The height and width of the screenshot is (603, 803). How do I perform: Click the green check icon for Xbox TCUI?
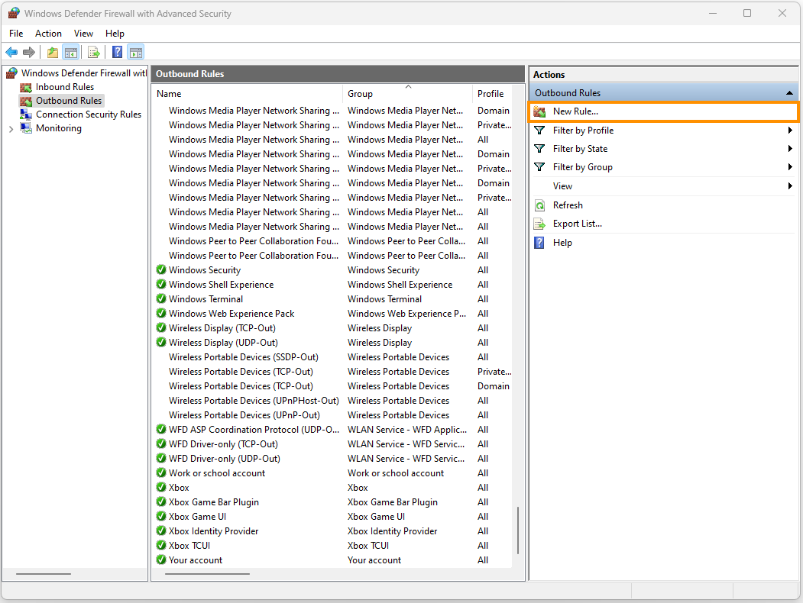(x=161, y=545)
